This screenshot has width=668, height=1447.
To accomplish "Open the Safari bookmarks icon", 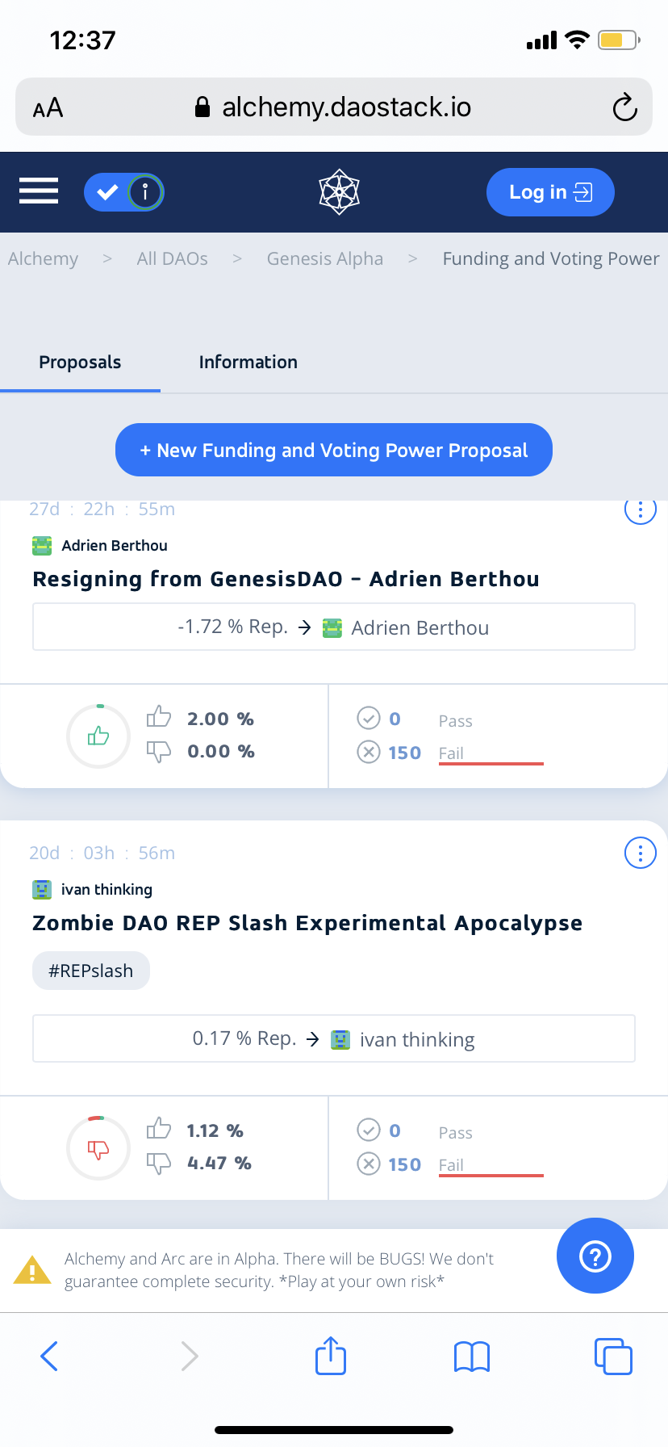I will (472, 1357).
